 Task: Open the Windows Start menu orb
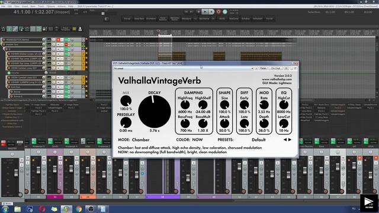click(5, 209)
